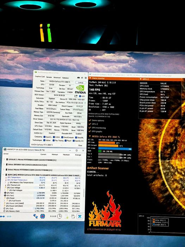Viewport: 185px width, 247px height.
Task: Click the HWiNFO blue chip sensor icon
Action: click(43, 216)
